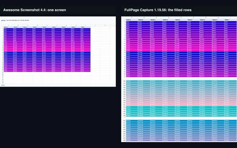Select column E header in FullPage Capture sheet

tap(181, 18)
